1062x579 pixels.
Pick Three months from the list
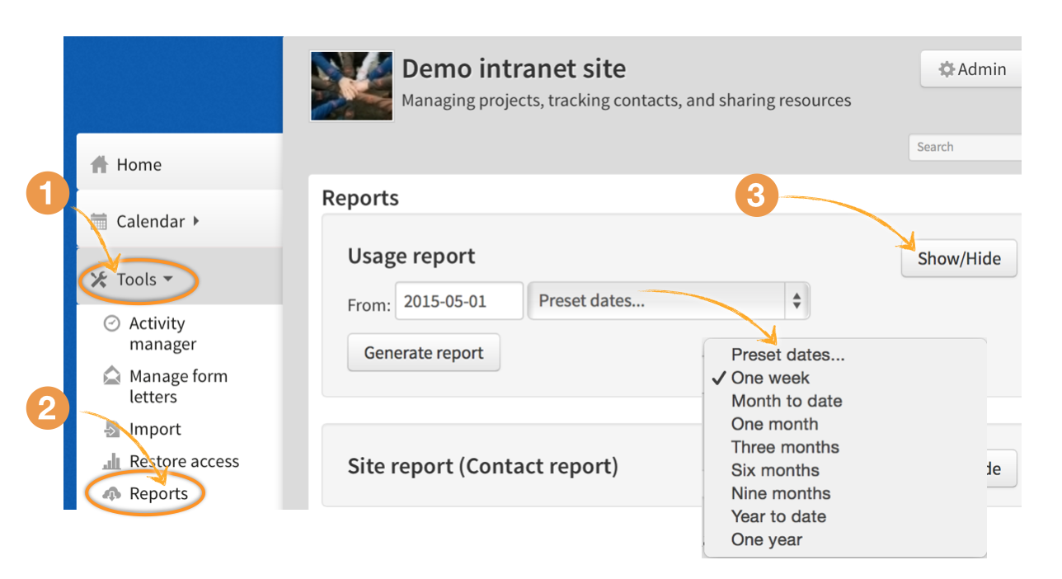coord(784,447)
